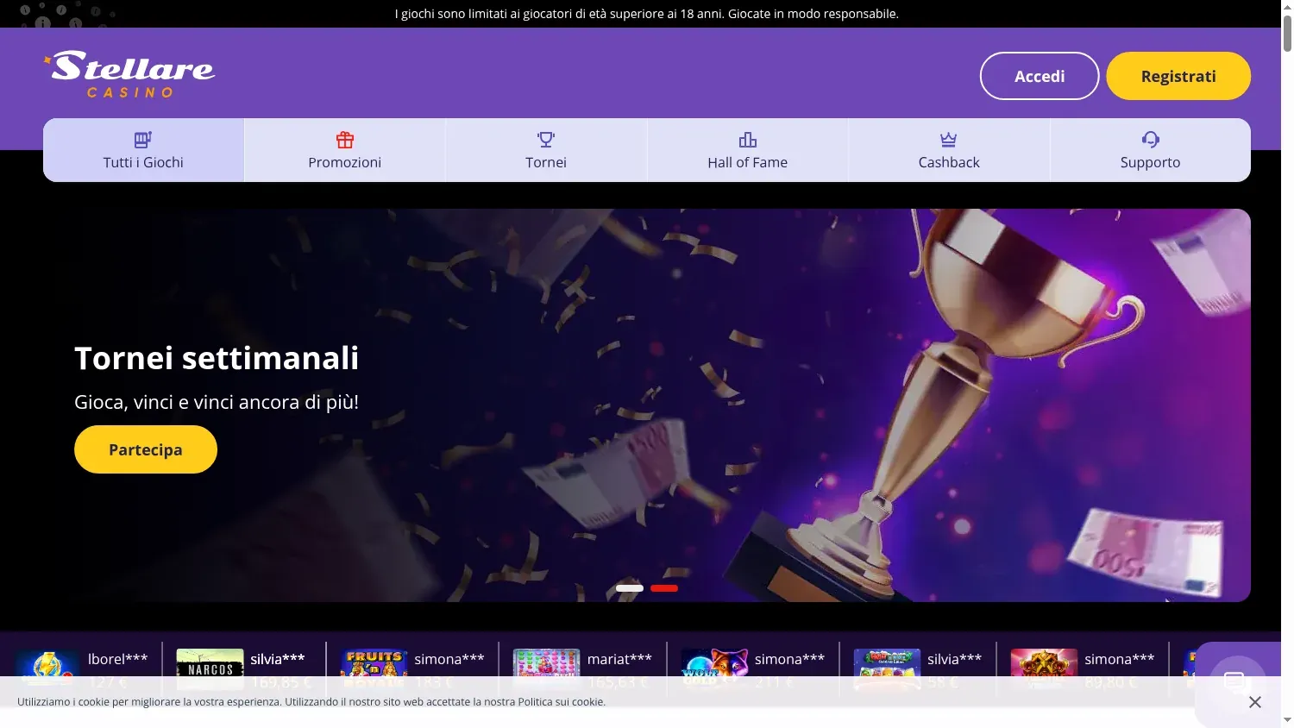Open the Cashback tab

[x=949, y=150]
